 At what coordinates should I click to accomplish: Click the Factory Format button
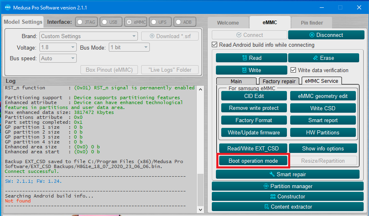(254, 120)
